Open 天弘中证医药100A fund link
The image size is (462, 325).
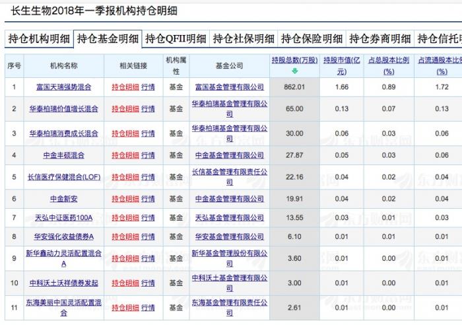[x=63, y=217]
